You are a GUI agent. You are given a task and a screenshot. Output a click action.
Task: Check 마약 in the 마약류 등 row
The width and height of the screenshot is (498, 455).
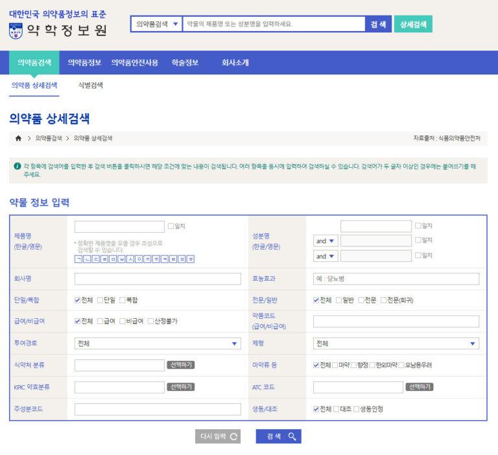[335, 365]
